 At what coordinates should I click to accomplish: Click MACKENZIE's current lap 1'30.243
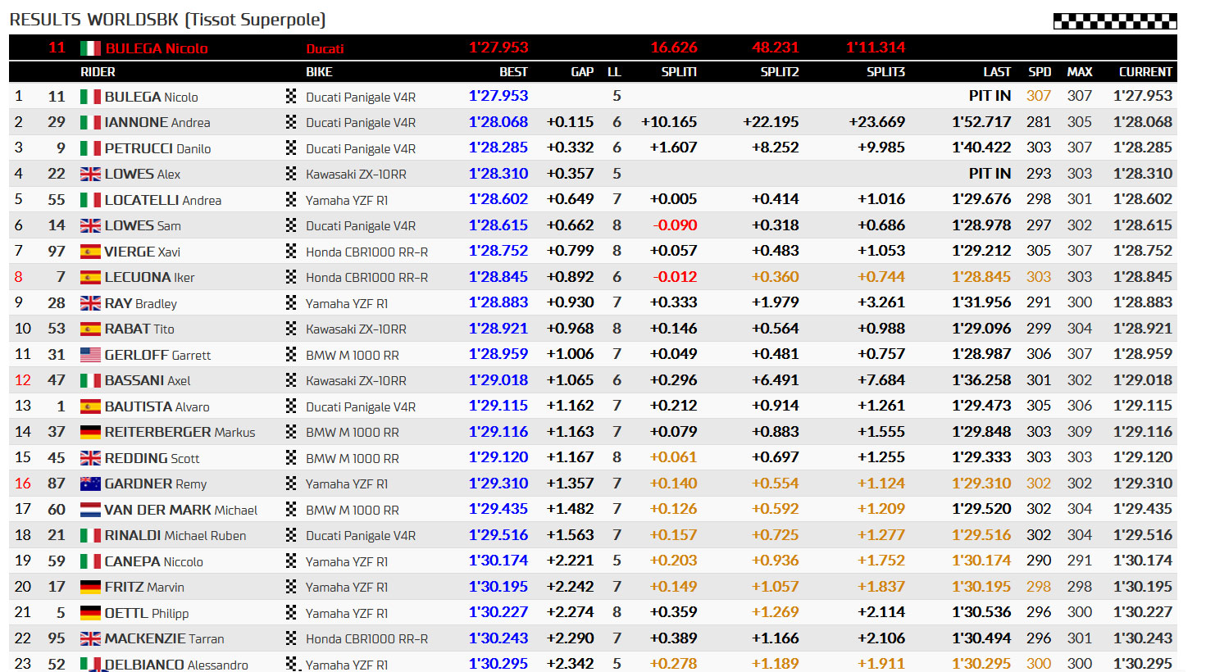pyautogui.click(x=1143, y=638)
